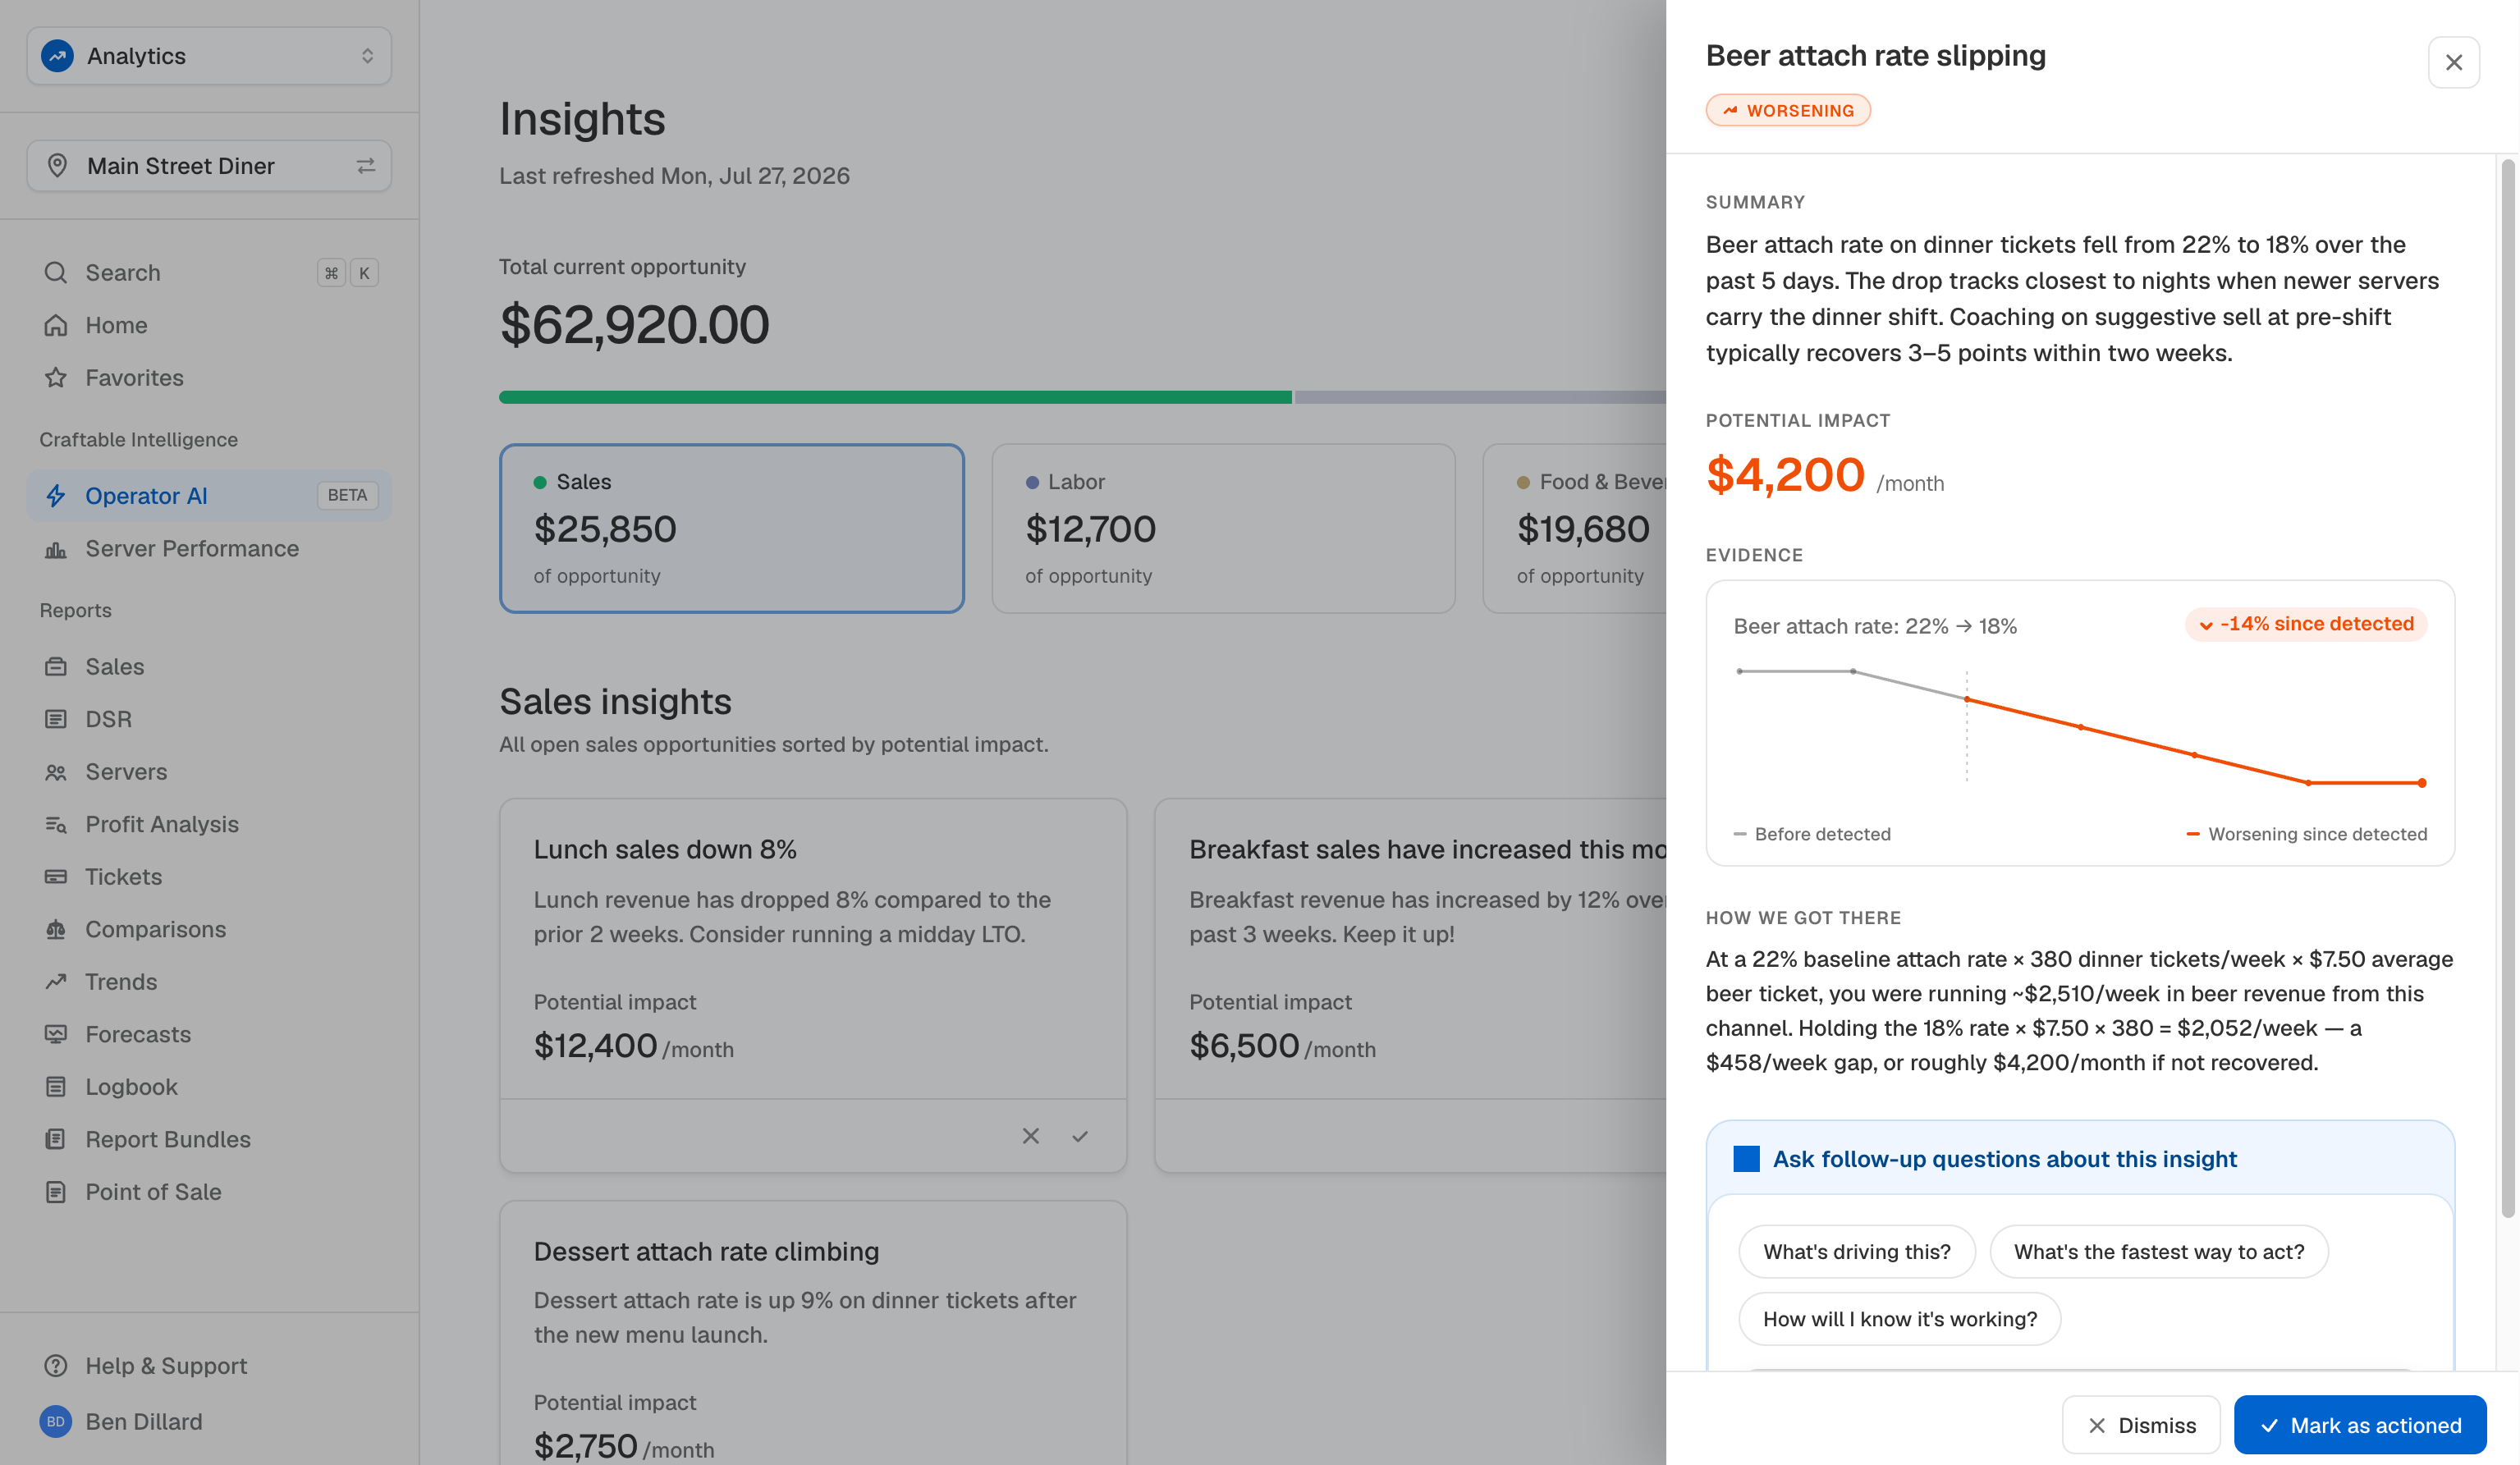Open the DSR report
The width and height of the screenshot is (2520, 1465).
[209, 720]
